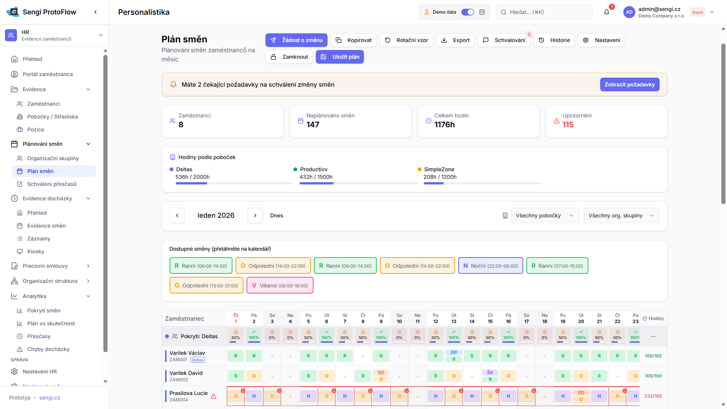Open the Export download option

point(455,40)
